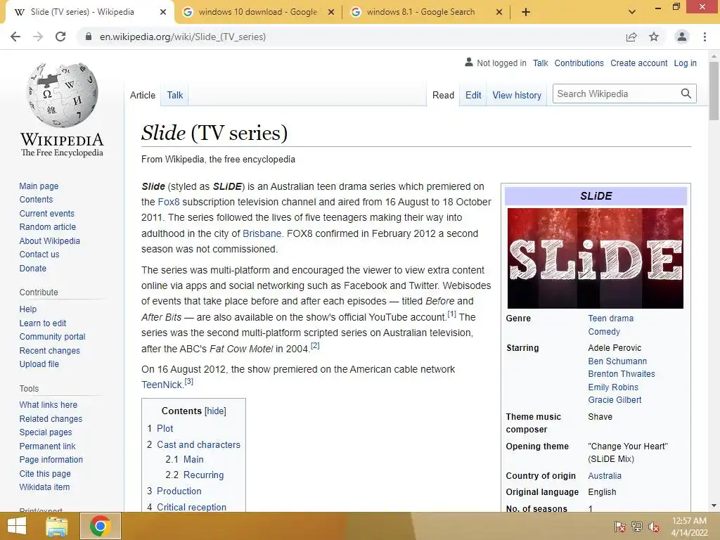720x540 pixels.
Task: Click the scrollbar down arrow
Action: click(x=714, y=506)
